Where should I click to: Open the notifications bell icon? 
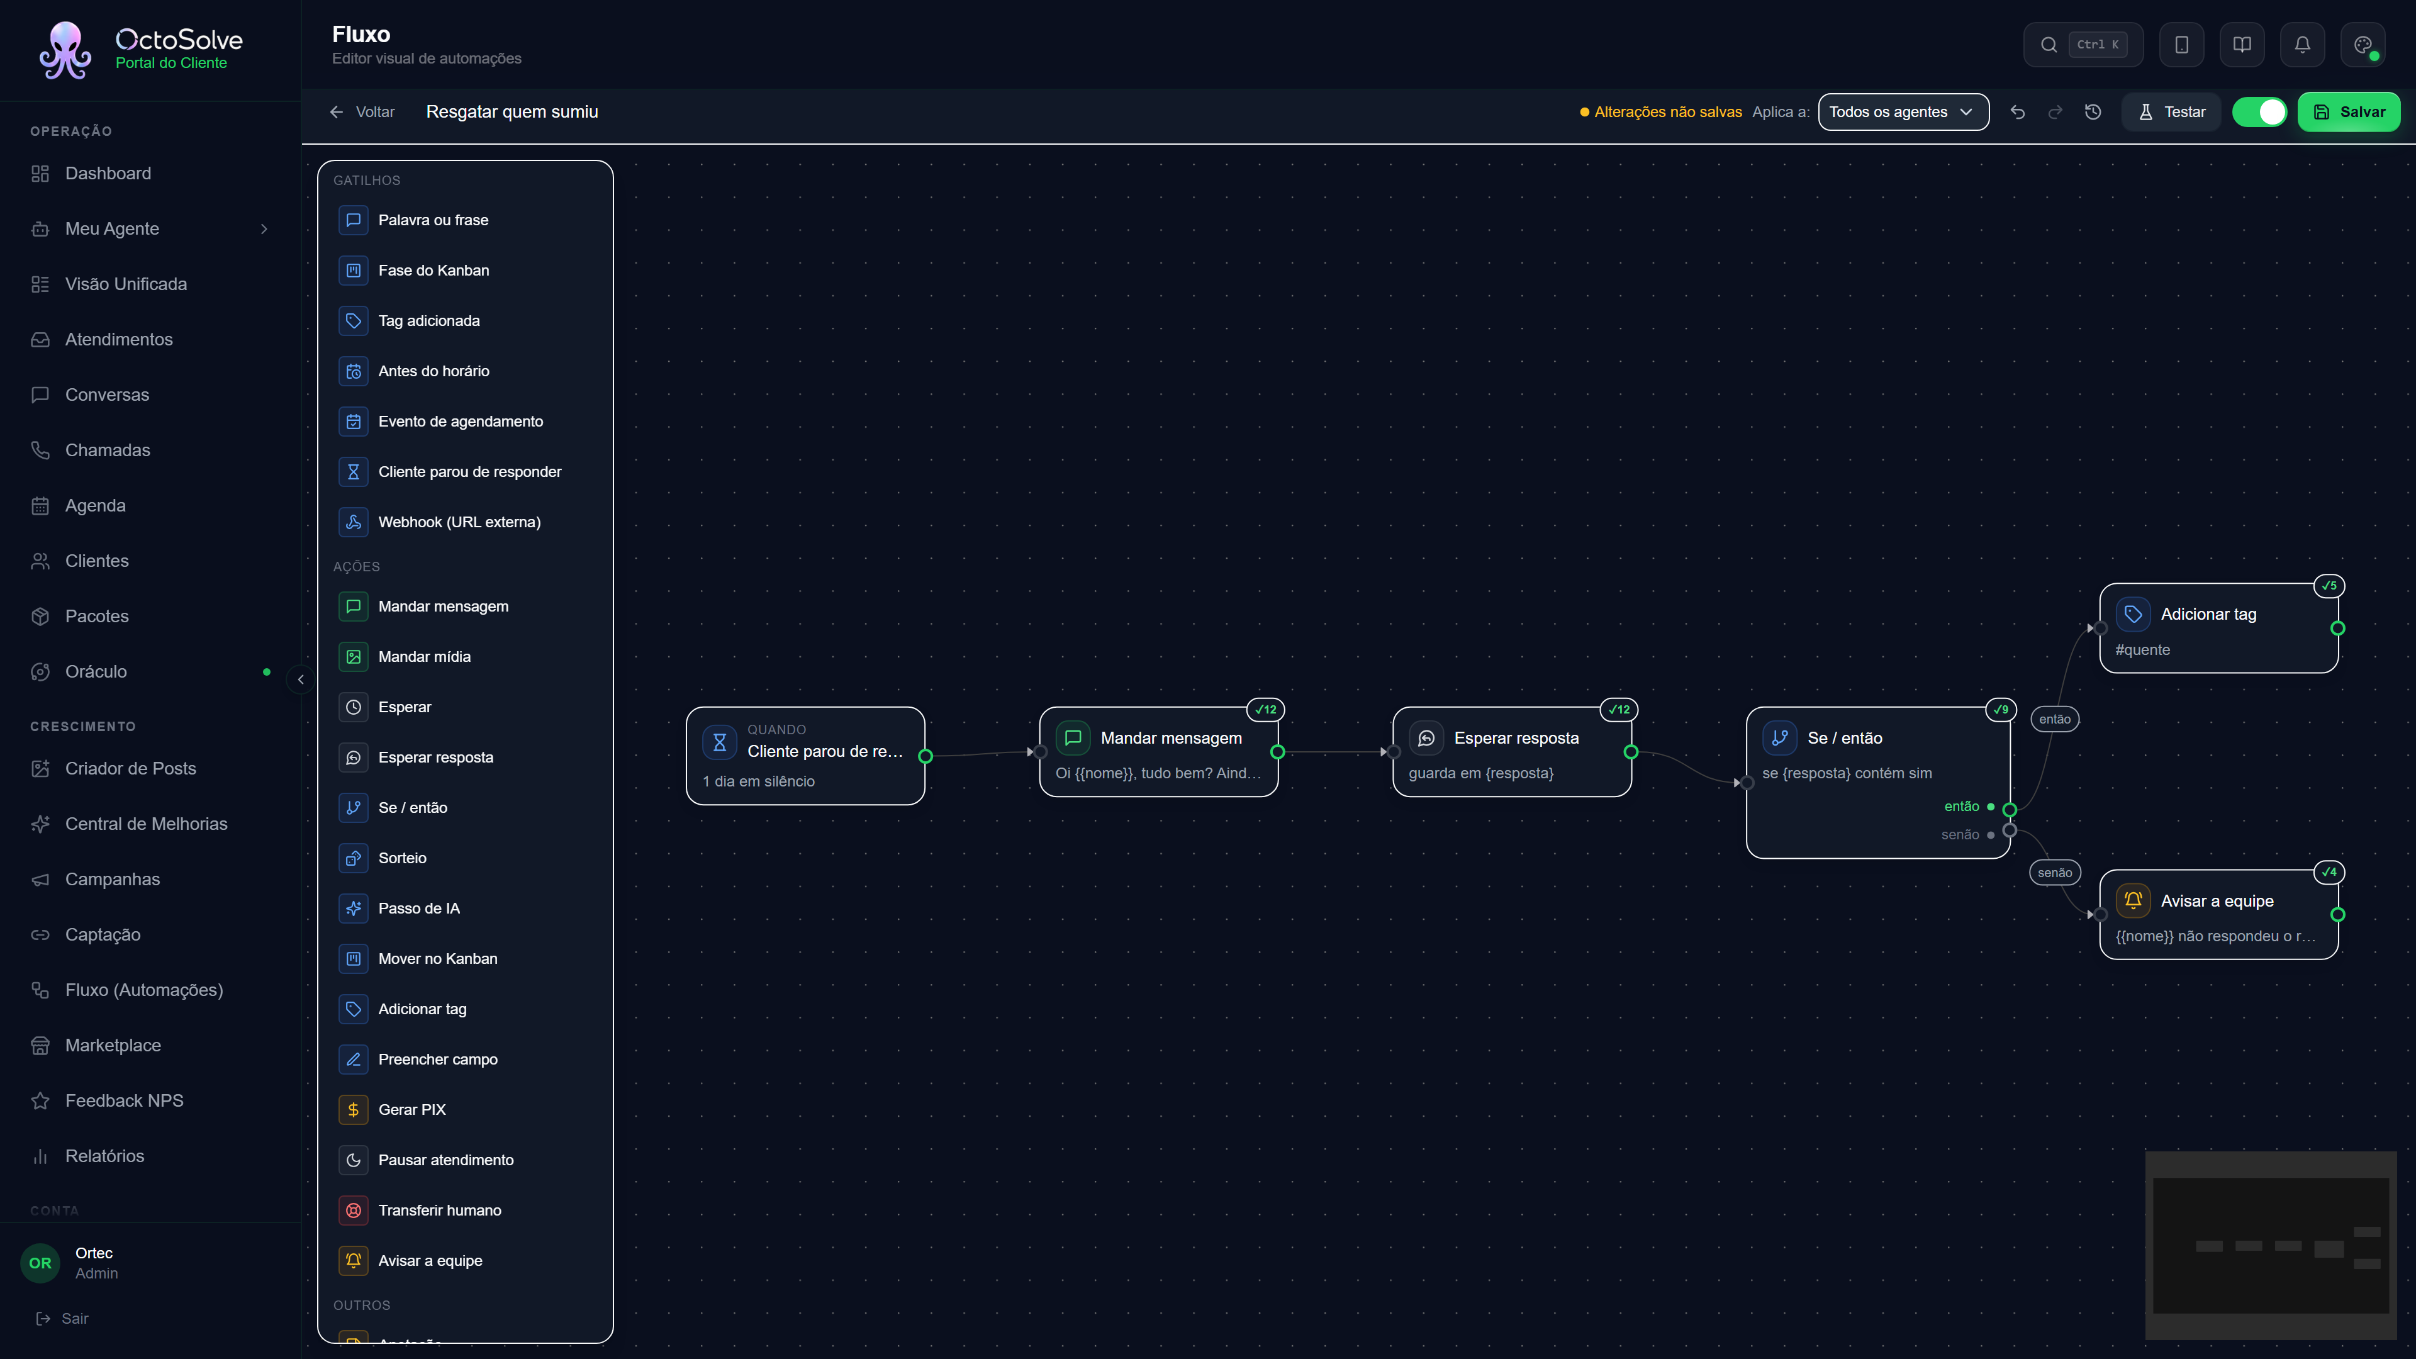[x=2303, y=45]
